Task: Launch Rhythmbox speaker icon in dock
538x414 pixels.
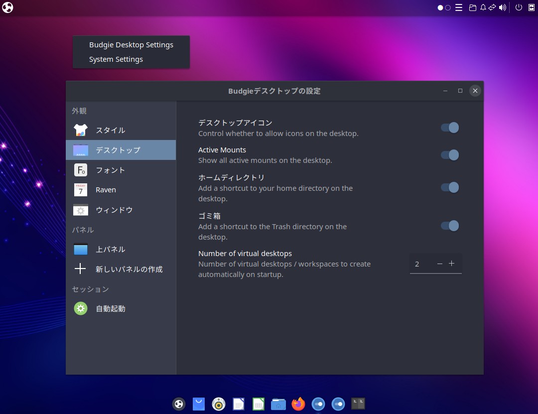Action: pos(219,404)
